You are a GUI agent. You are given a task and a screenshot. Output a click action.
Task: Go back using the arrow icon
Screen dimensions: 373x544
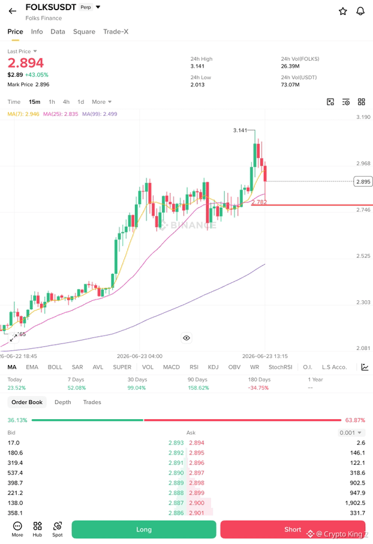(13, 11)
